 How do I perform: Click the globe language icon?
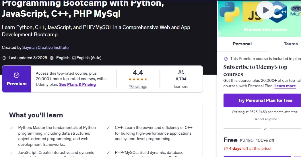52,58
